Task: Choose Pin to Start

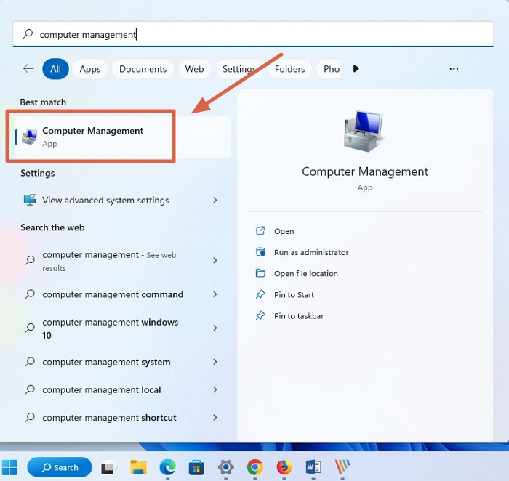Action: point(294,294)
